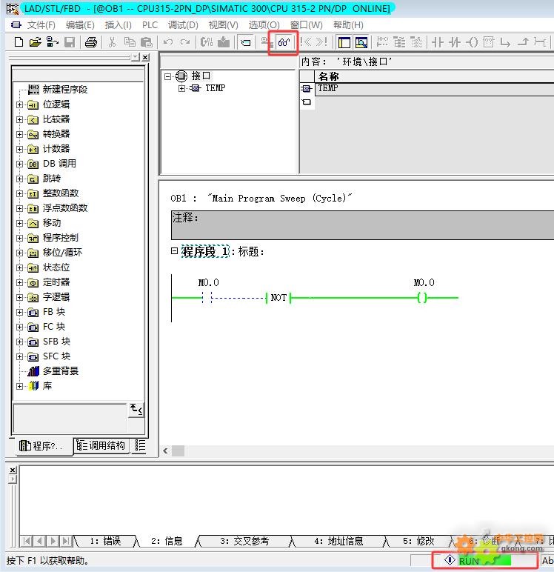Screen dimensions: 554x572
Task: Close the bottom output window
Action: [x=13, y=470]
